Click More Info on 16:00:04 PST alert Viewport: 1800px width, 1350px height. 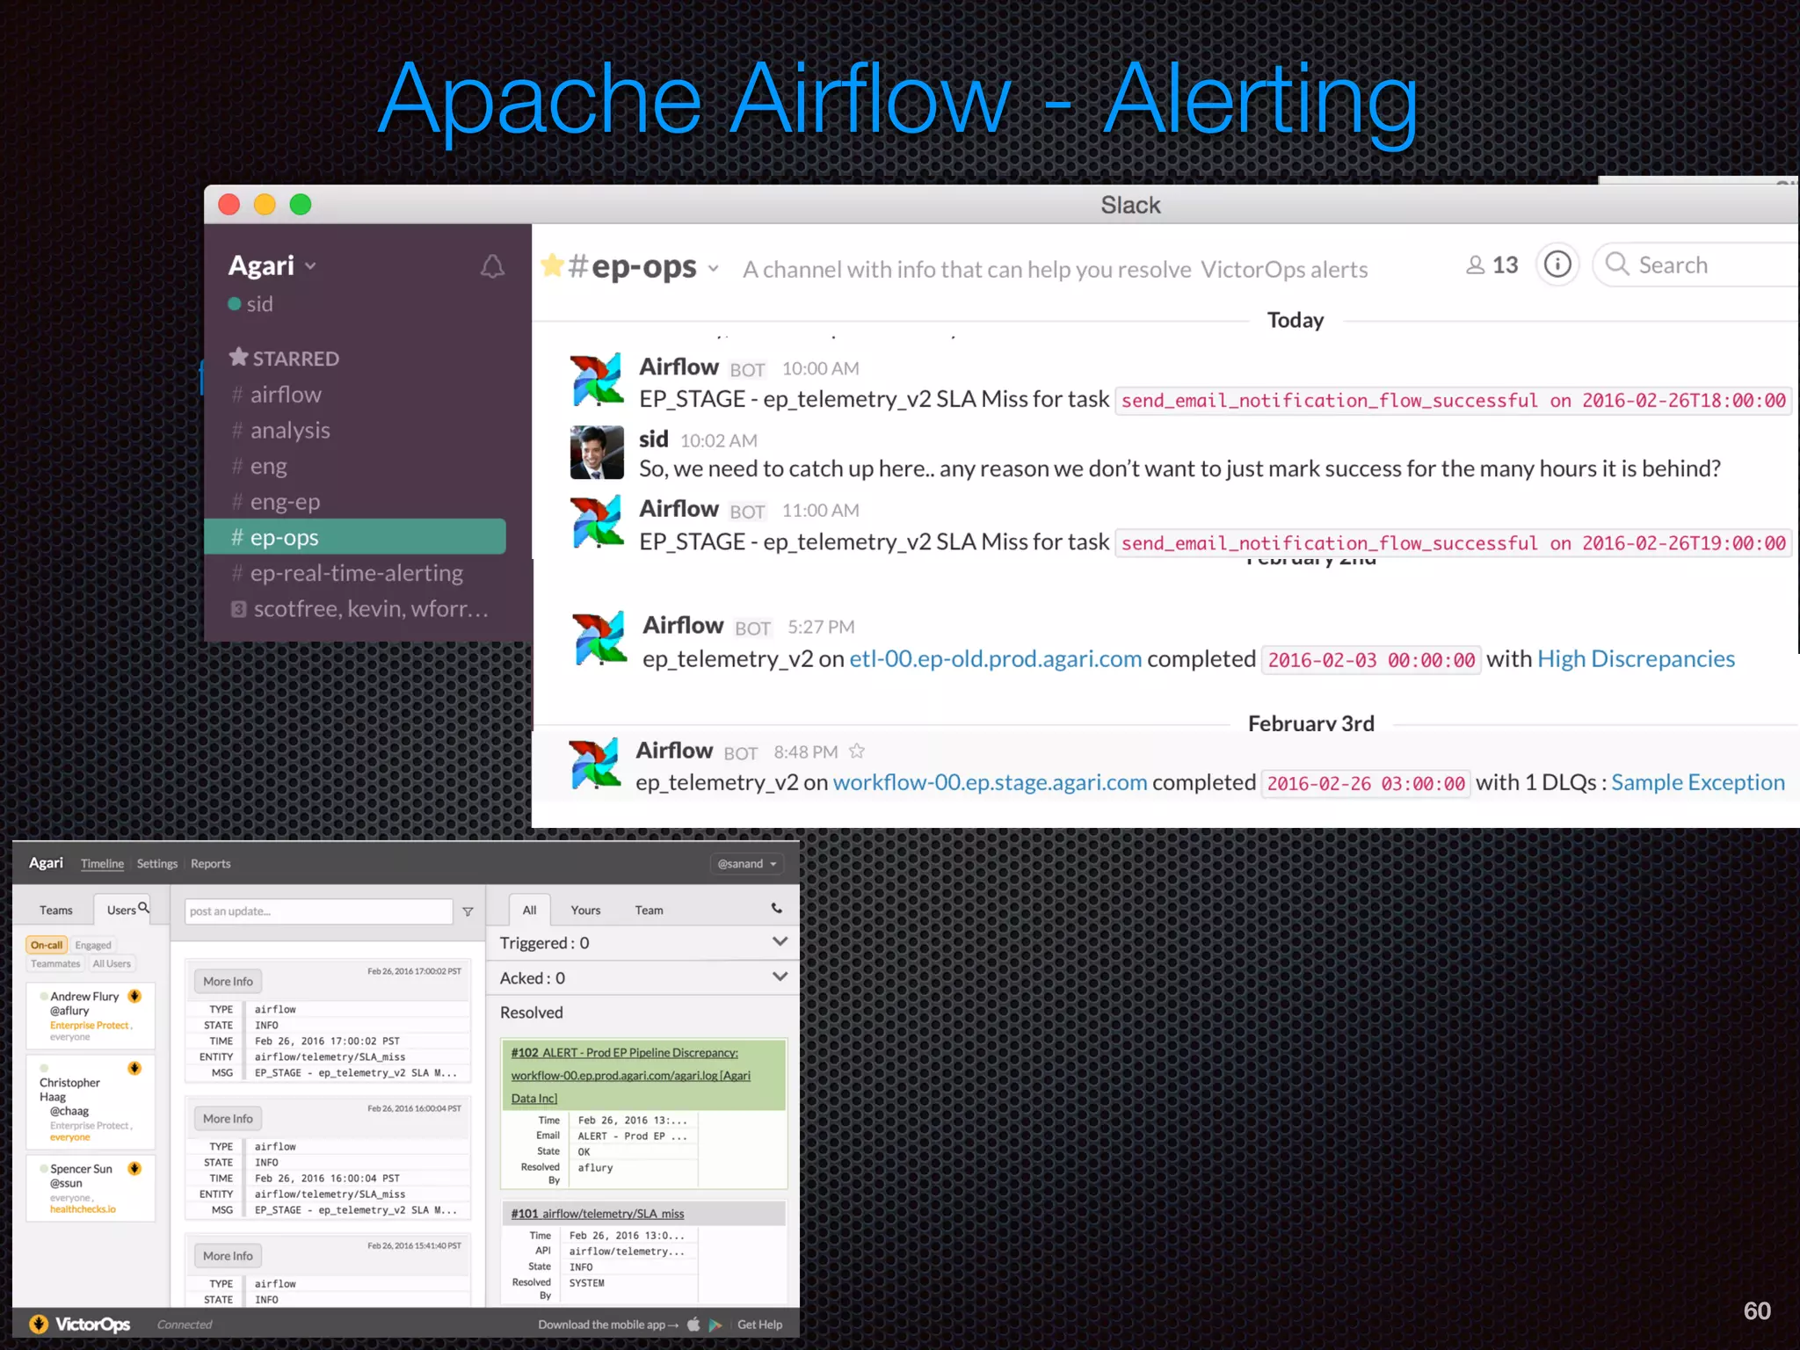(228, 1118)
